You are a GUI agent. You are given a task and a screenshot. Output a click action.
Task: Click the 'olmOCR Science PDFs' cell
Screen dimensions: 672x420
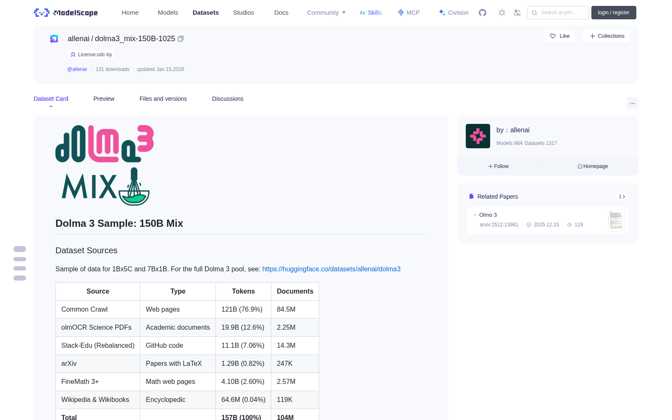tap(98, 328)
